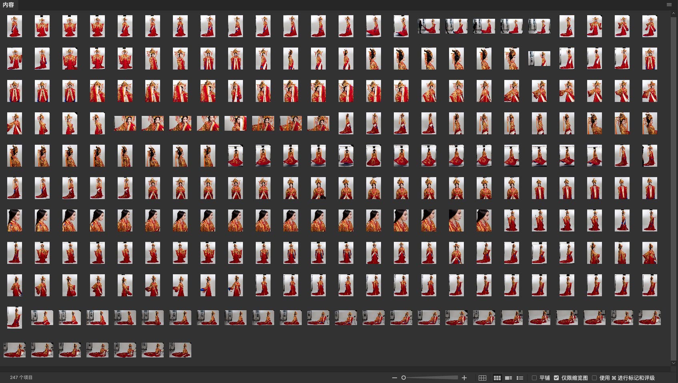Click the minus icon to shrink thumbnails
The image size is (678, 383).
394,378
